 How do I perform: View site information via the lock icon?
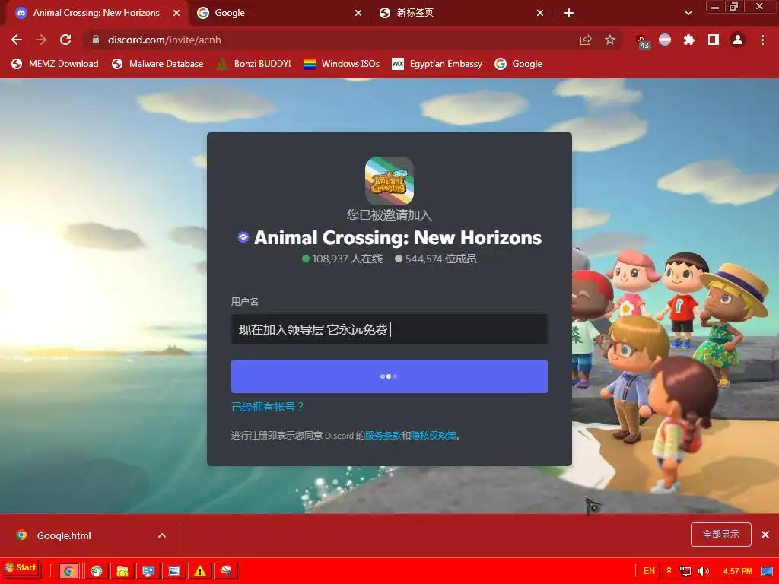tap(96, 40)
